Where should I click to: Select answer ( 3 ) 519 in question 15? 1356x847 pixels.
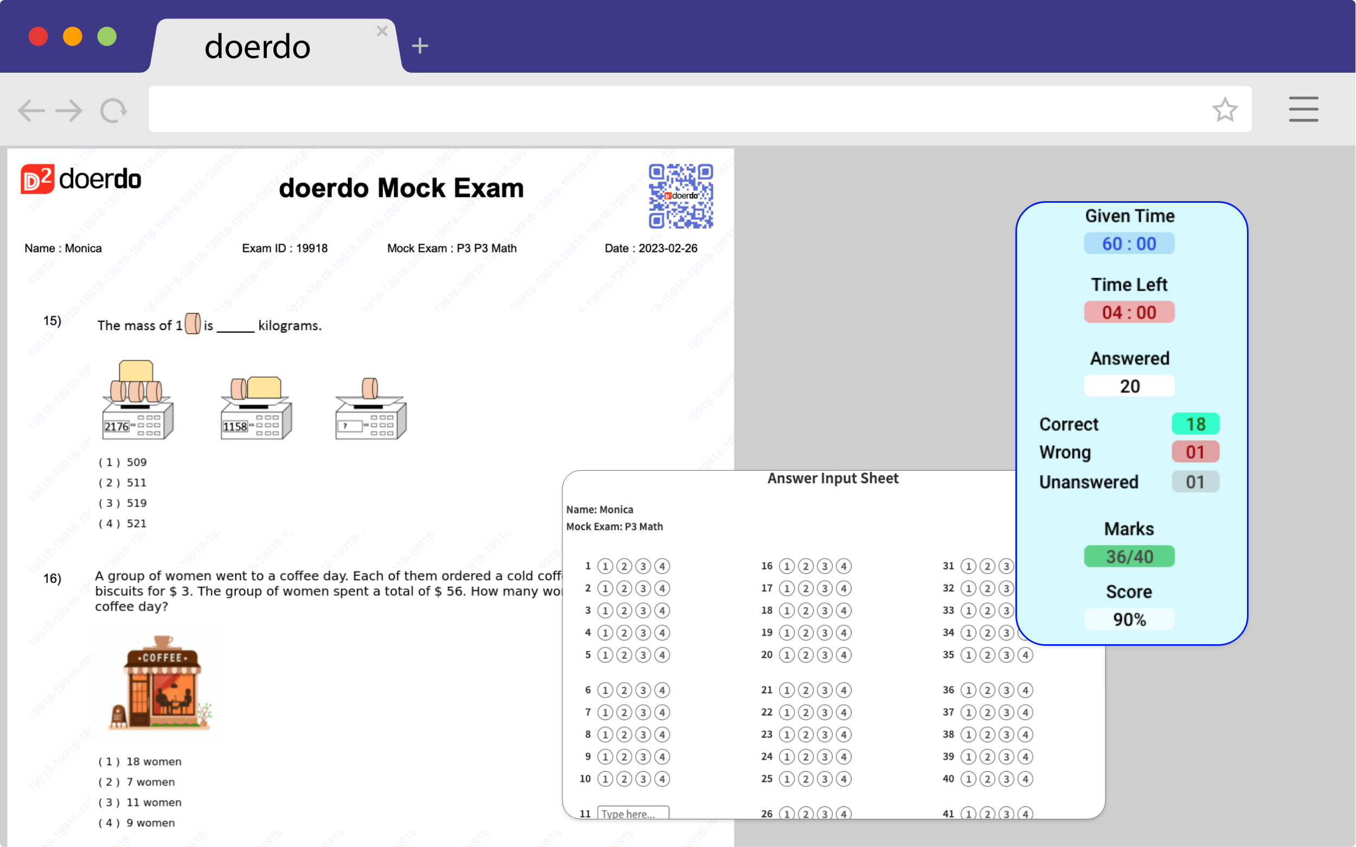click(122, 503)
